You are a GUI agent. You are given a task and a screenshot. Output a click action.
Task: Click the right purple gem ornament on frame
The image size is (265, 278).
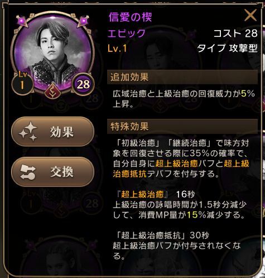(84, 21)
